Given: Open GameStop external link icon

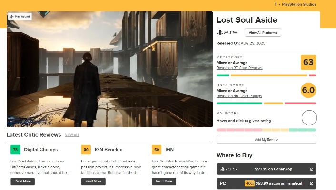Looking at the screenshot, I should click(312, 169).
